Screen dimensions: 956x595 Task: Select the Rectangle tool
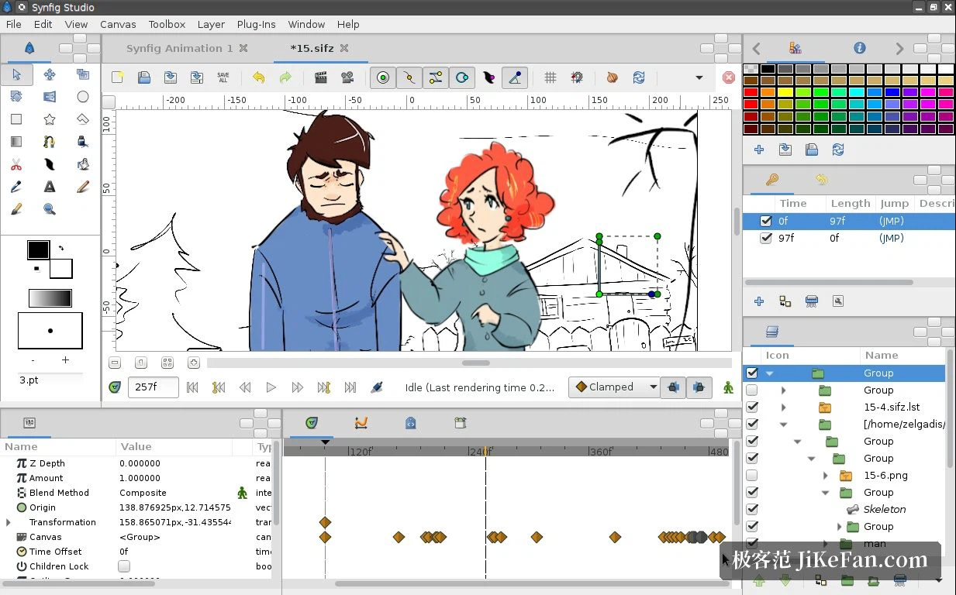pyautogui.click(x=16, y=119)
